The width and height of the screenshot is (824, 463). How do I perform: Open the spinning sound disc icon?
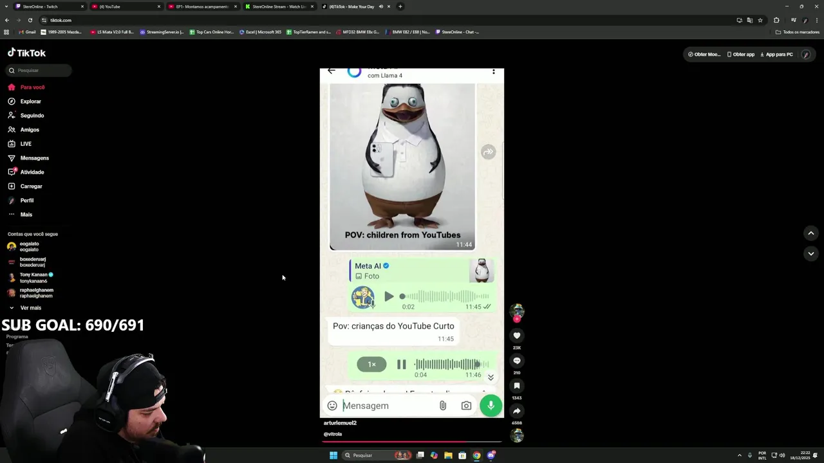(516, 435)
